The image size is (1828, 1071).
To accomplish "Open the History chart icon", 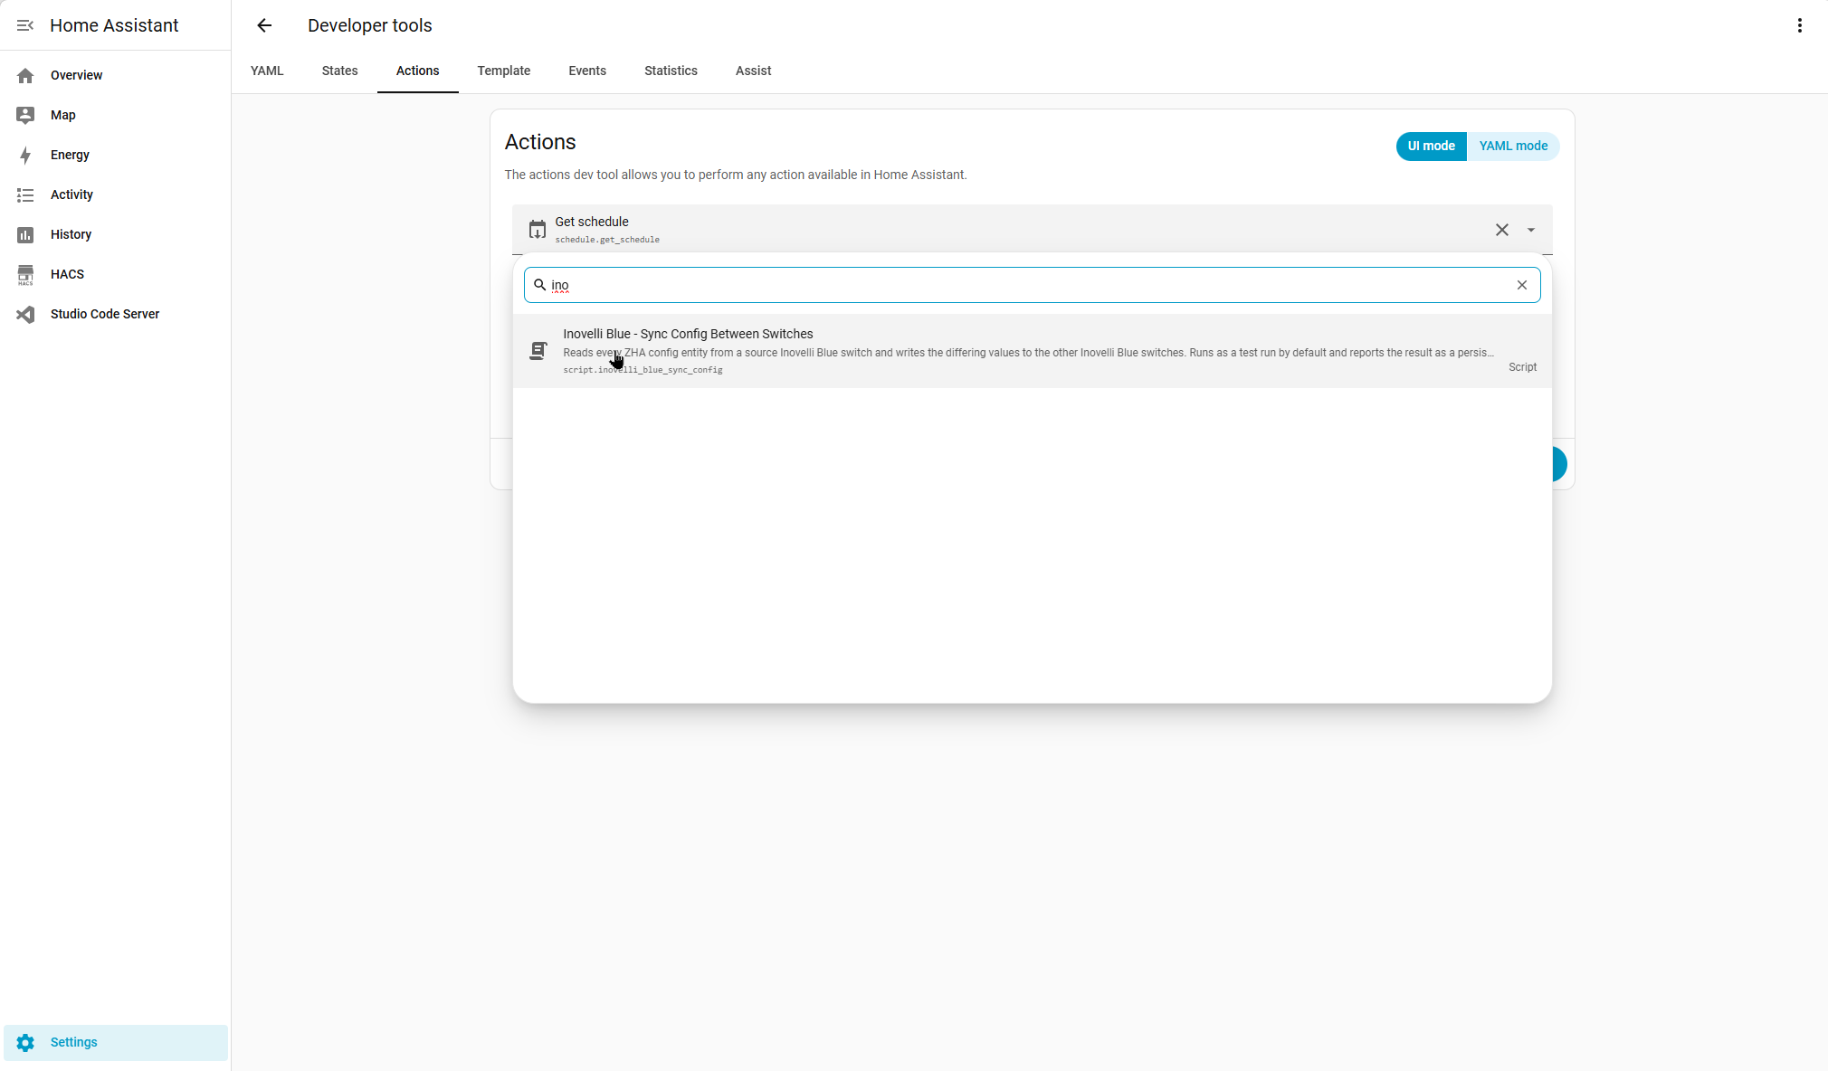I will pos(25,234).
